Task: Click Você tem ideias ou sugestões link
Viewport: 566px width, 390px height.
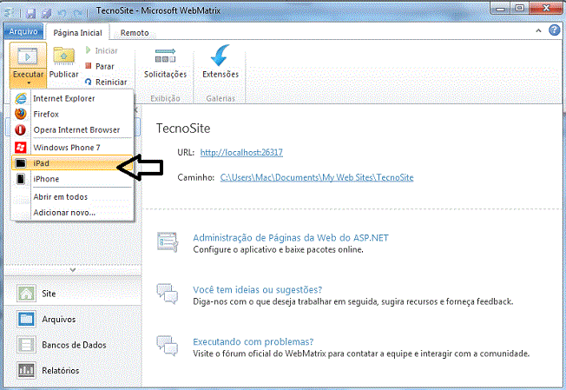Action: pyautogui.click(x=257, y=289)
